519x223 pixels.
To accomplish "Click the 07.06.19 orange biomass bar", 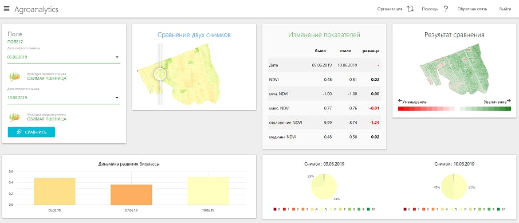I will 131,194.
